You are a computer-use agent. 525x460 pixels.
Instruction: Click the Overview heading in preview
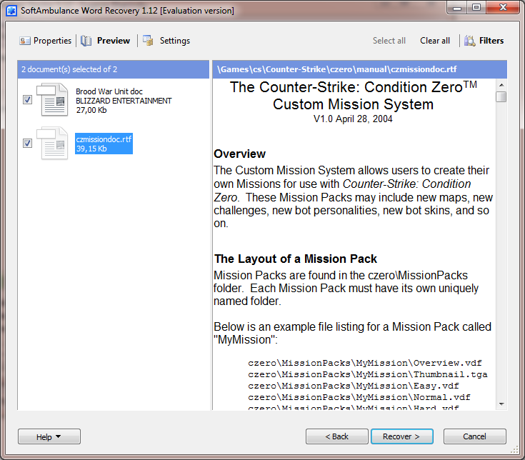coord(240,154)
